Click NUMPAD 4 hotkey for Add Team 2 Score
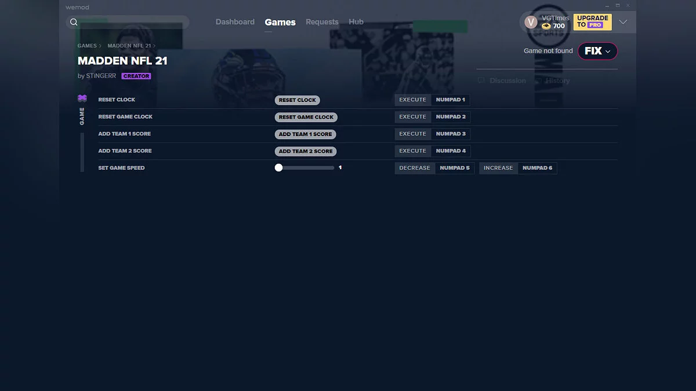This screenshot has width=696, height=391. [451, 151]
